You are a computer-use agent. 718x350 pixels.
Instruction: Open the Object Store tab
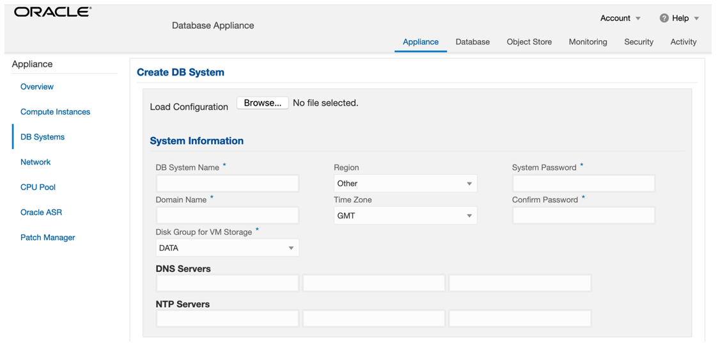click(529, 42)
